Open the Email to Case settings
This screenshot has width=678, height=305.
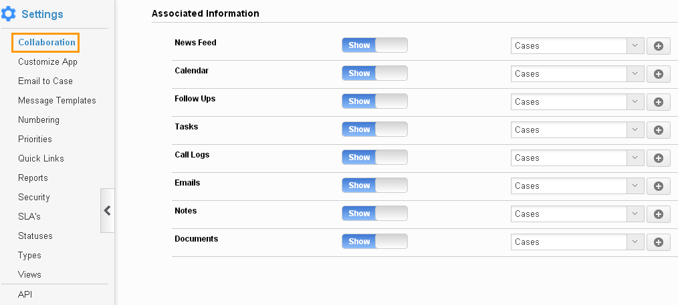click(x=45, y=81)
